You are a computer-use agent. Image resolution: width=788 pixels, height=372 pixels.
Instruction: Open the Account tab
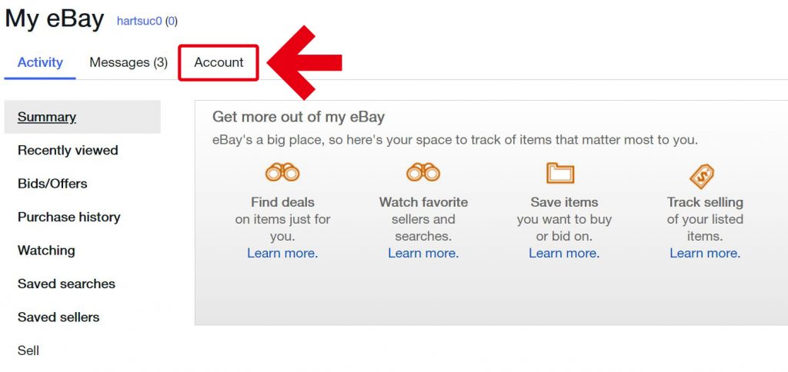click(x=219, y=62)
